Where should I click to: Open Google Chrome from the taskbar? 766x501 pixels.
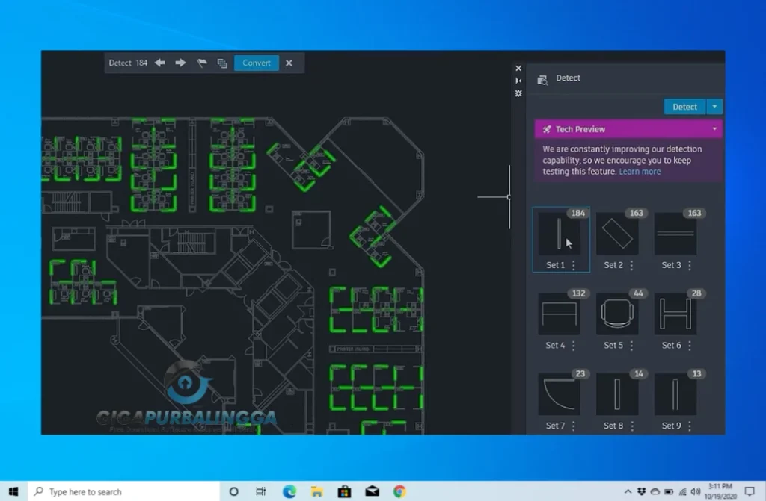pos(399,491)
